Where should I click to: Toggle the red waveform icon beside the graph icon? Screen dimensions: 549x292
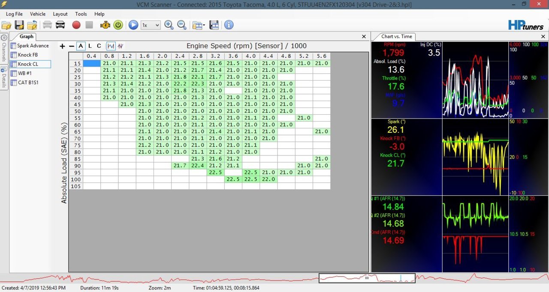coord(121,46)
